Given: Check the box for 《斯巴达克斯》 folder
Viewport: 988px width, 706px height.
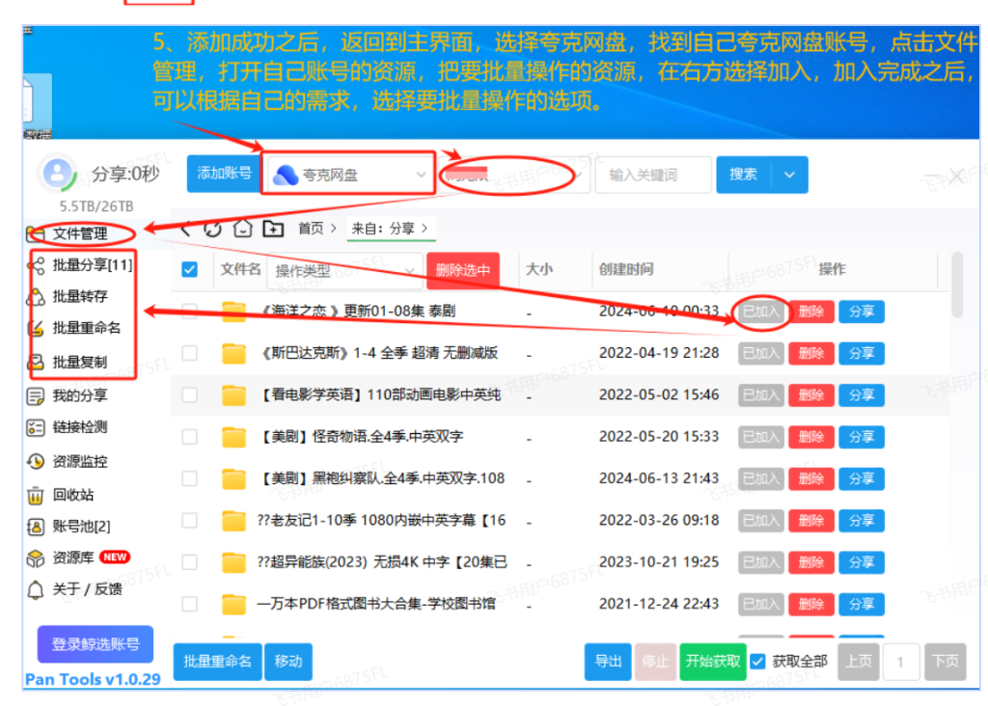Looking at the screenshot, I should [190, 353].
